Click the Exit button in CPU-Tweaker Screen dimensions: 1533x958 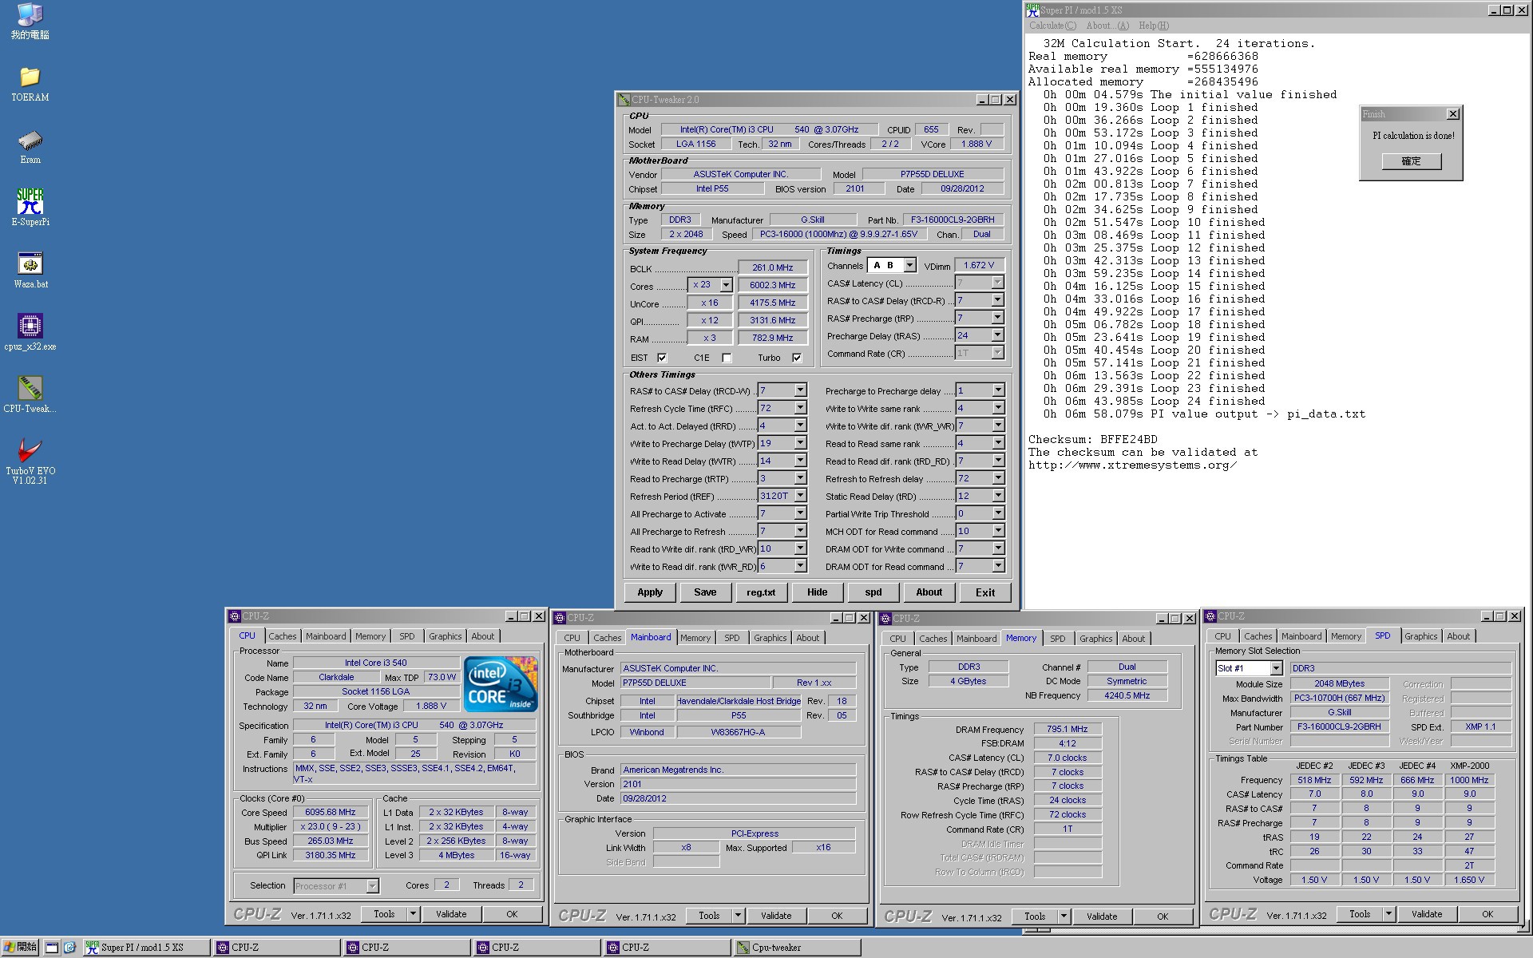(985, 592)
